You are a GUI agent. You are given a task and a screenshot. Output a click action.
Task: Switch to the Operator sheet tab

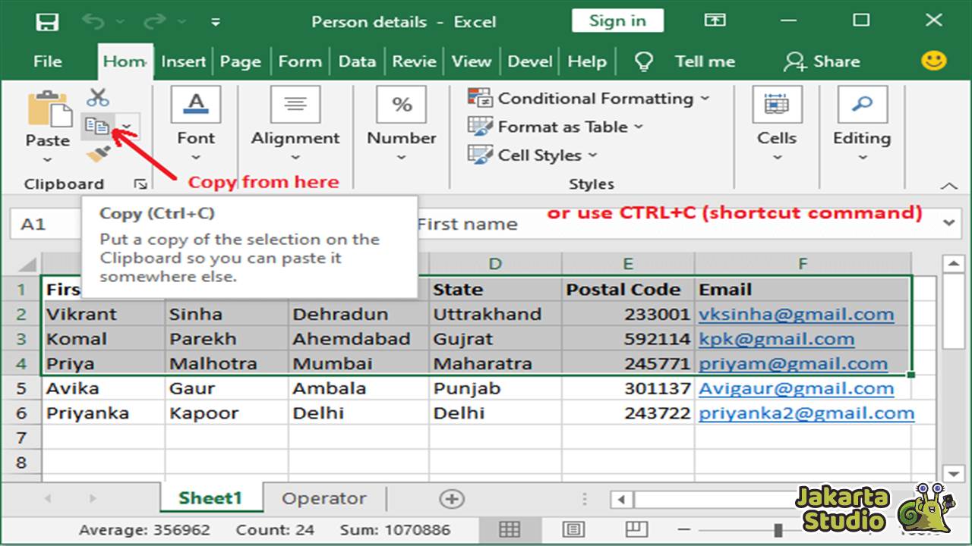tap(324, 498)
